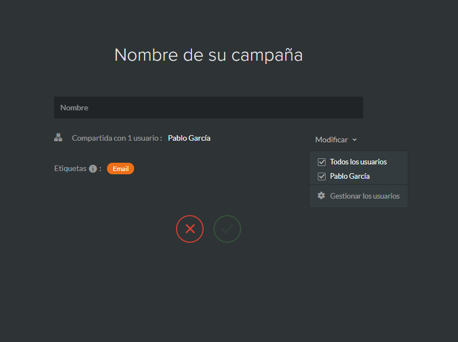Click the Etiquetas label text
Screen dimensions: 458x342
[x=70, y=168]
